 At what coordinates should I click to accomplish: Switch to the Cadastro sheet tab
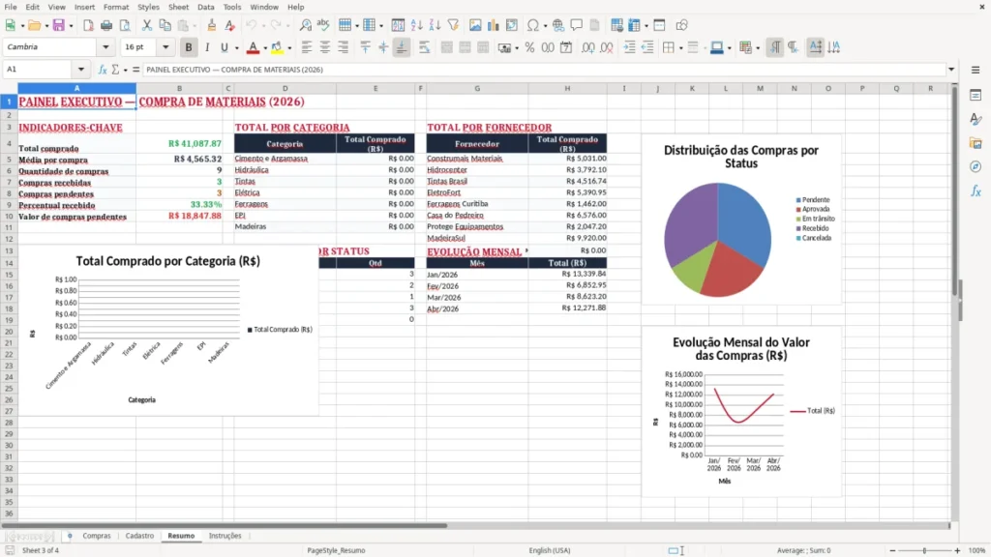pyautogui.click(x=139, y=536)
